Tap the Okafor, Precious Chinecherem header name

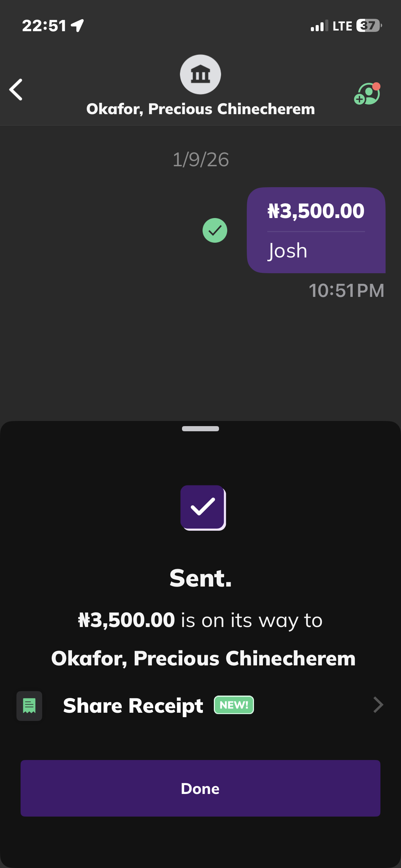200,109
